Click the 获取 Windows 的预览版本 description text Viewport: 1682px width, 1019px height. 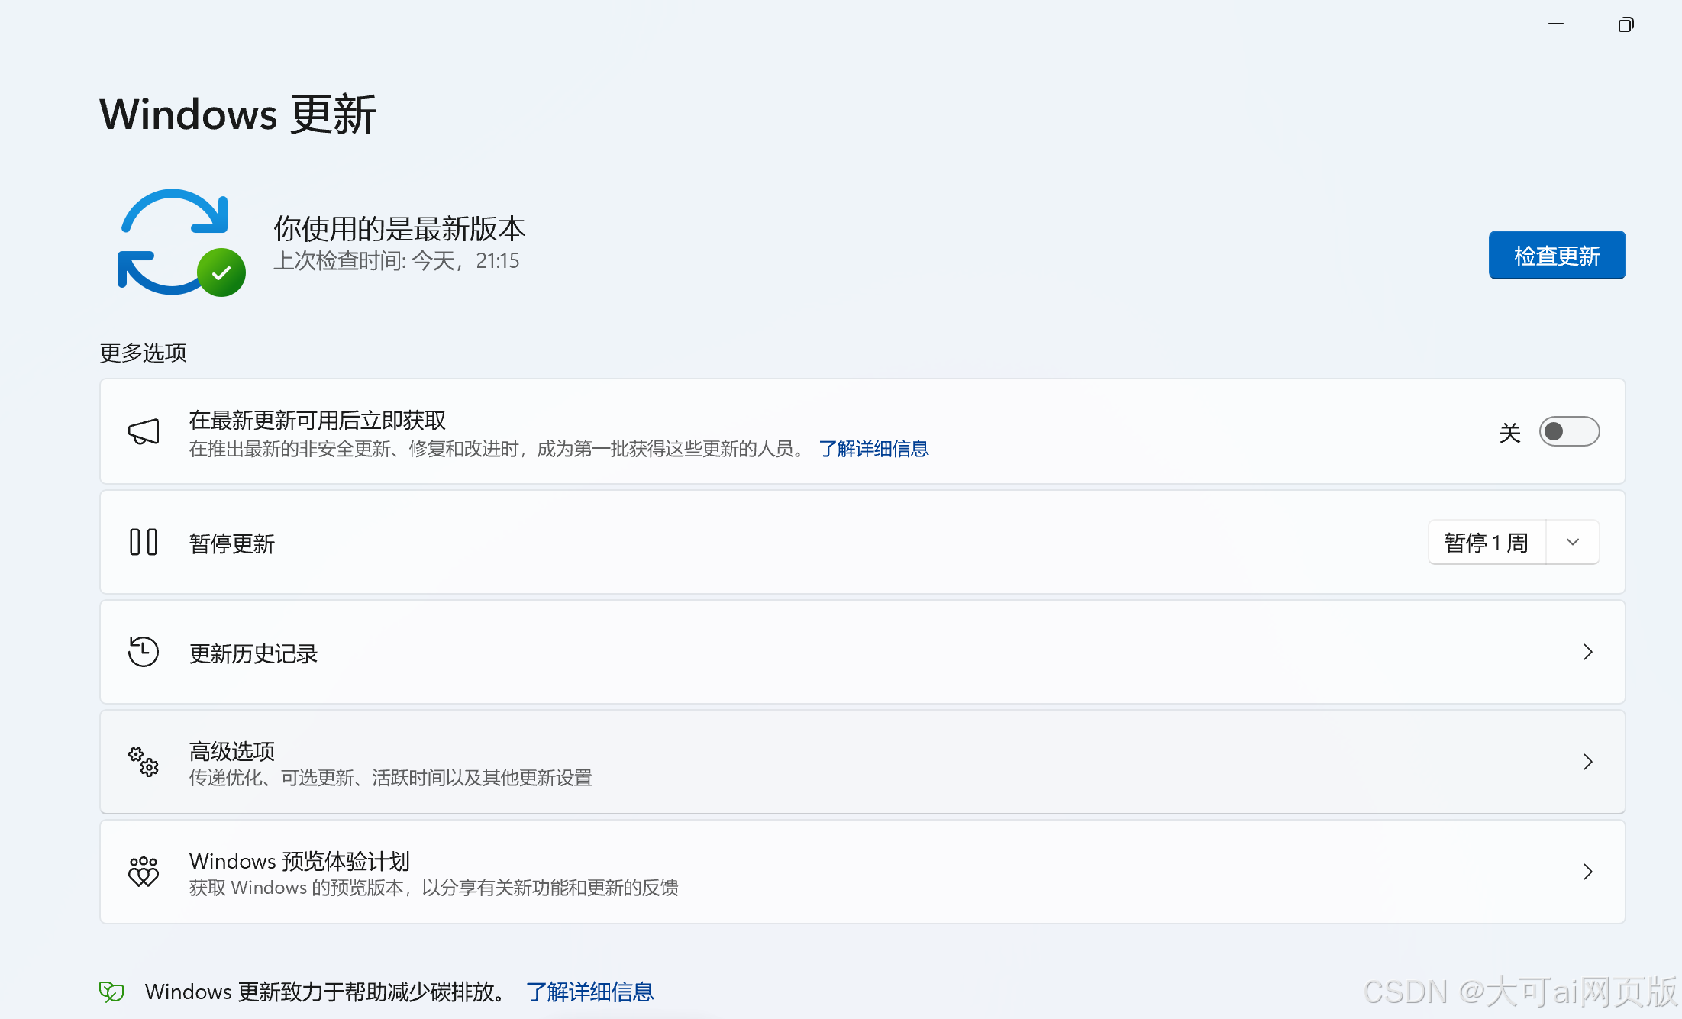[x=434, y=888]
